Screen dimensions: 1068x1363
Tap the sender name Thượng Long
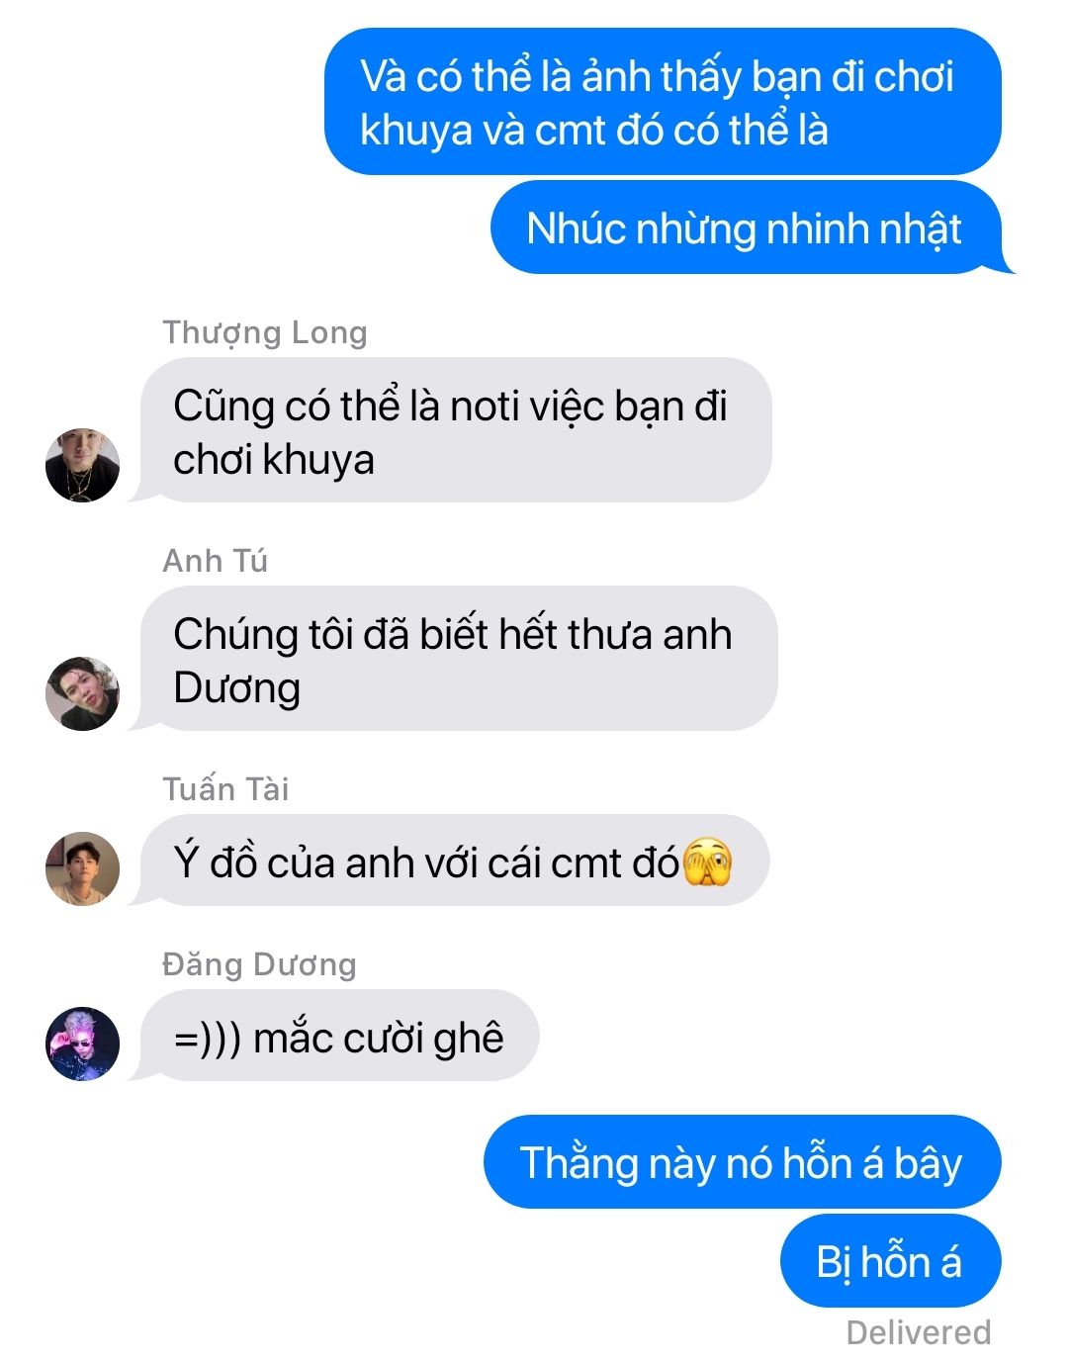(265, 333)
